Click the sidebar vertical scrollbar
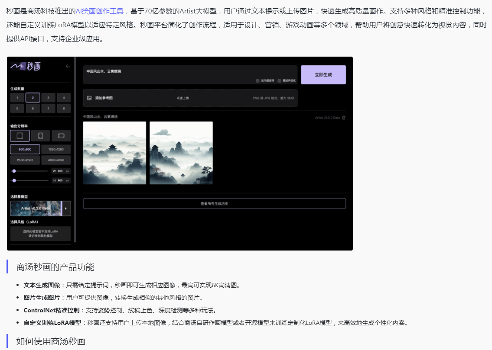The width and height of the screenshot is (492, 350). pyautogui.click(x=75, y=149)
